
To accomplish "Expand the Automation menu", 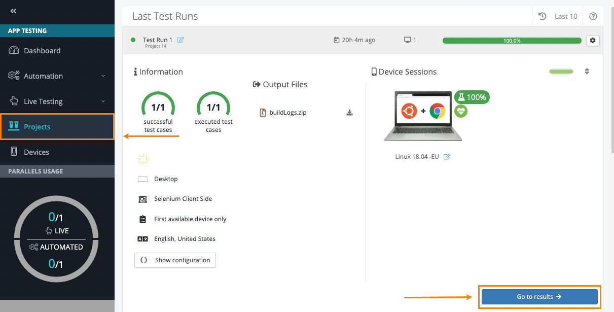I will coord(57,76).
